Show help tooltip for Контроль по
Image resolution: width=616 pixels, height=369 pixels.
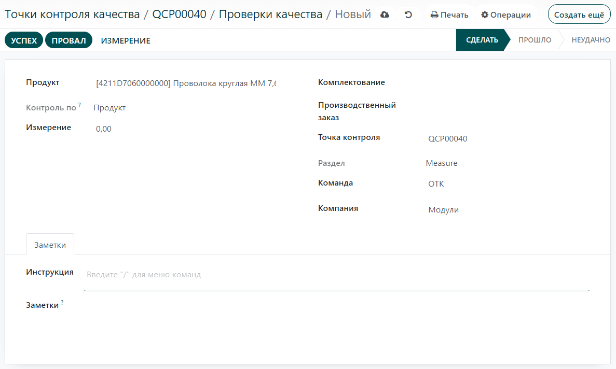80,105
